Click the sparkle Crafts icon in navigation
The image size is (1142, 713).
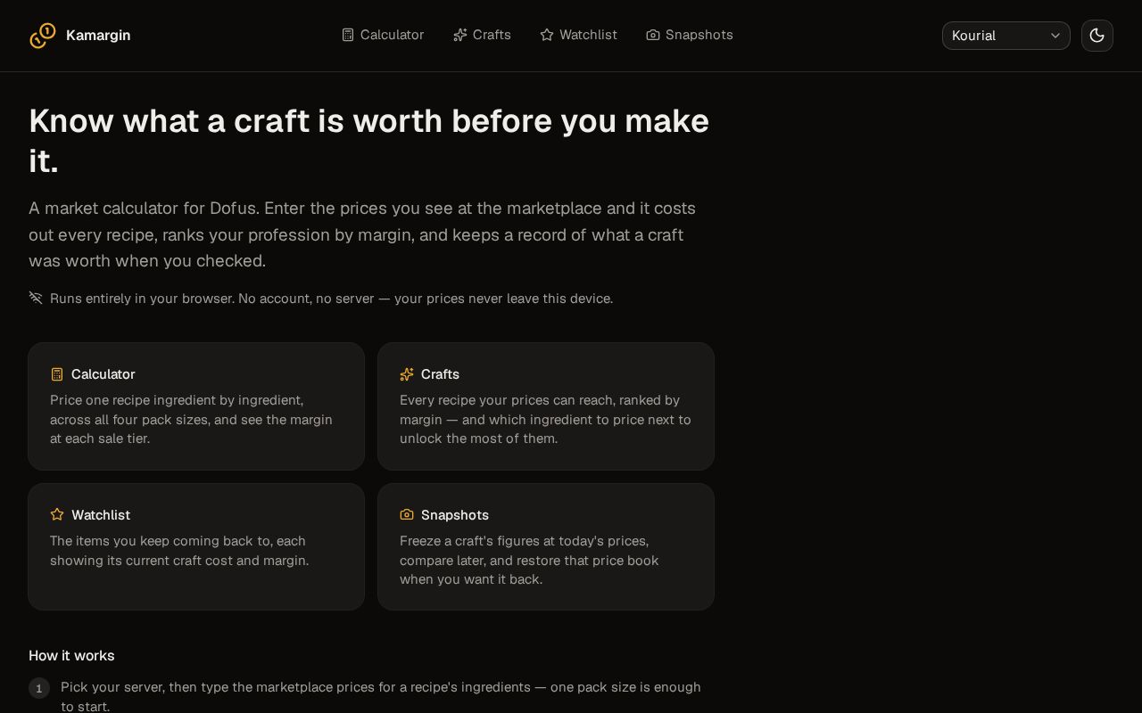coord(460,35)
